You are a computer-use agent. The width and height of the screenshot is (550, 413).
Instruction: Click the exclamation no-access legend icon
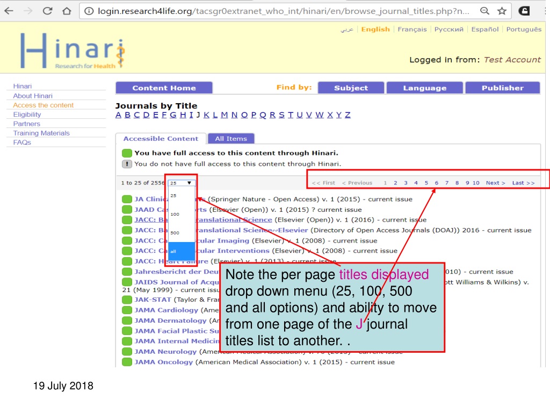(x=127, y=163)
